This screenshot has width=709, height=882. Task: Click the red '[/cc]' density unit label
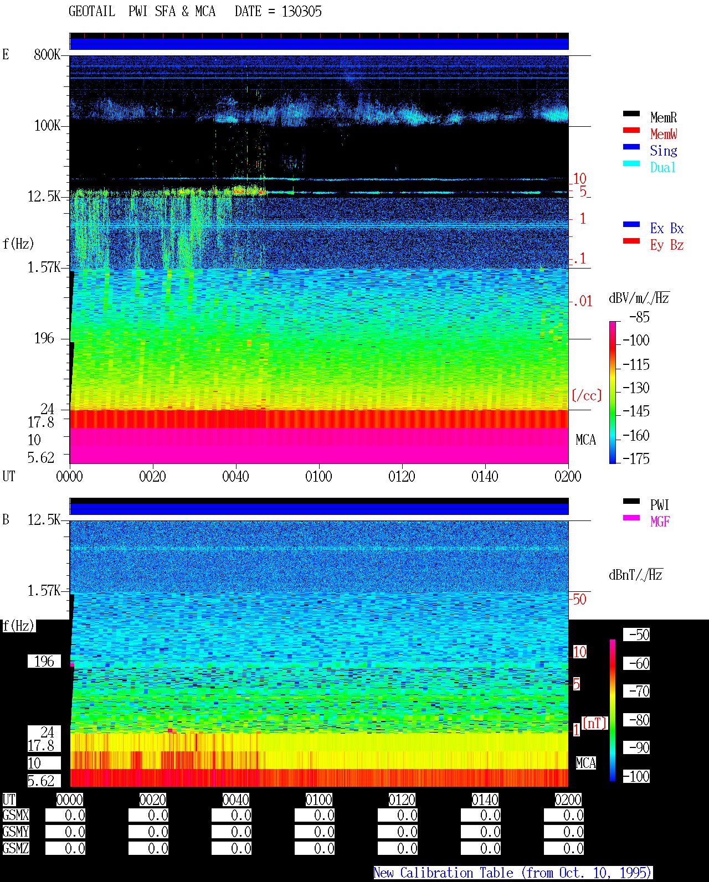click(587, 395)
